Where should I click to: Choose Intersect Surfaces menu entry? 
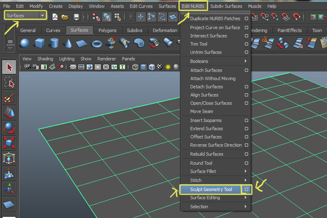coord(208,36)
